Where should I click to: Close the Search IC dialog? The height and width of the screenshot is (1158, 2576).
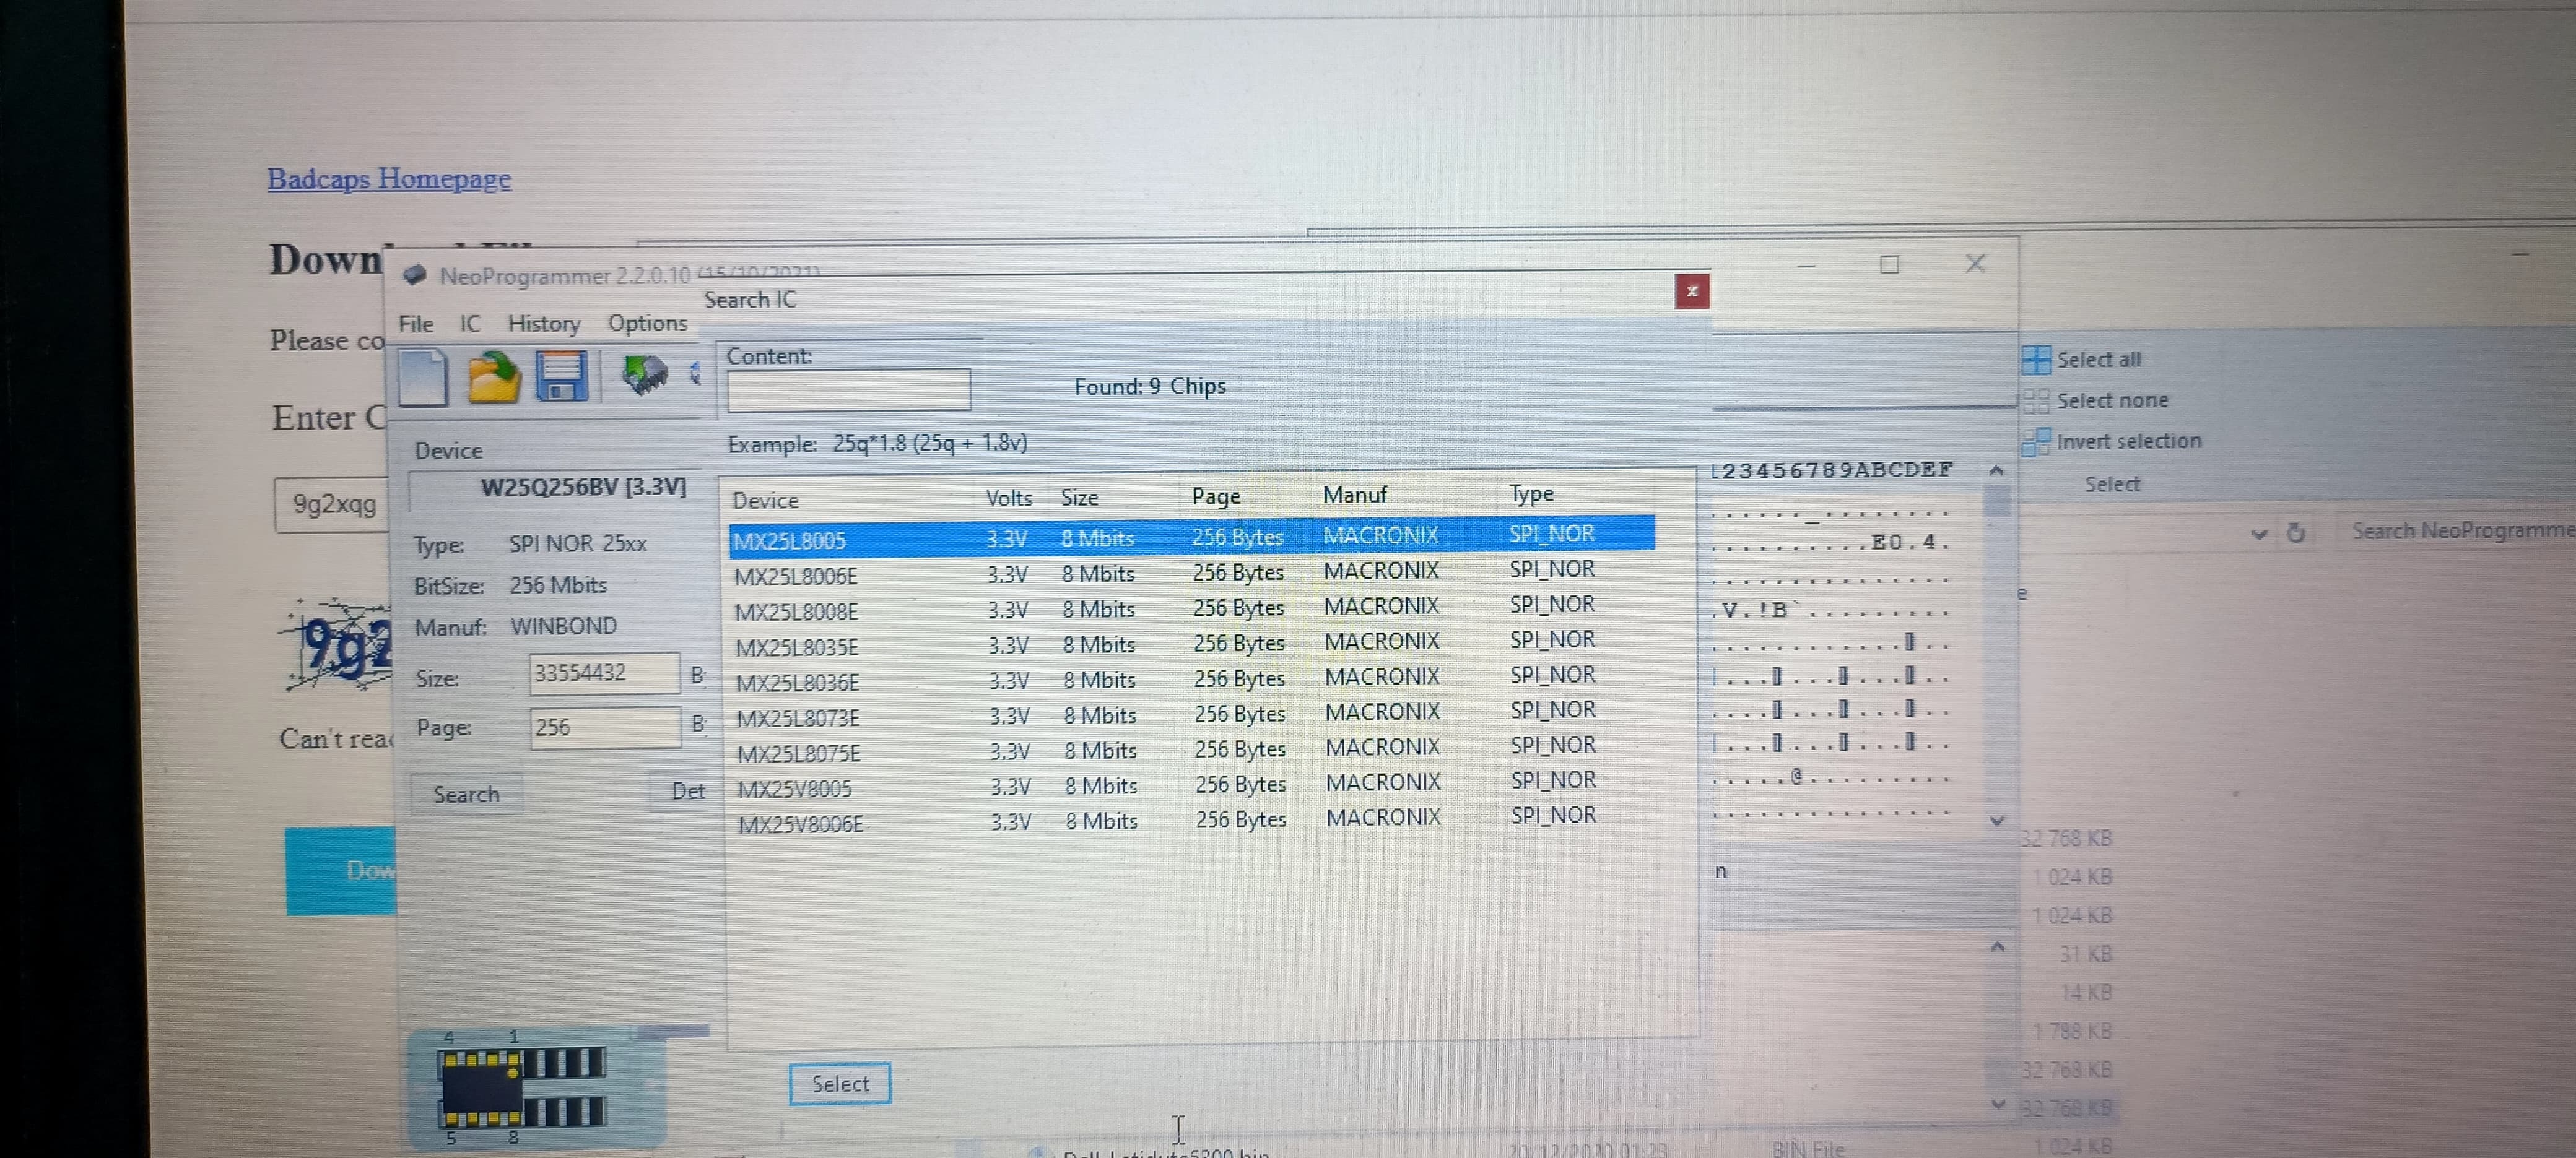[x=1691, y=291]
